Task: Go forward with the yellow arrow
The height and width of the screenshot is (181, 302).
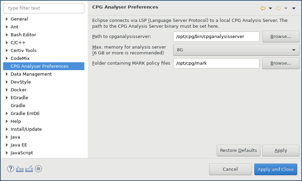Action: [278, 8]
